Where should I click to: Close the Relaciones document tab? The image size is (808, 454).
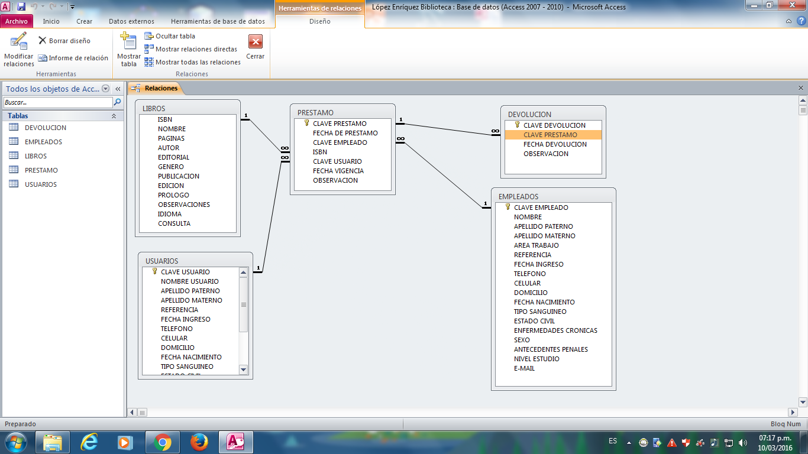pos(801,88)
